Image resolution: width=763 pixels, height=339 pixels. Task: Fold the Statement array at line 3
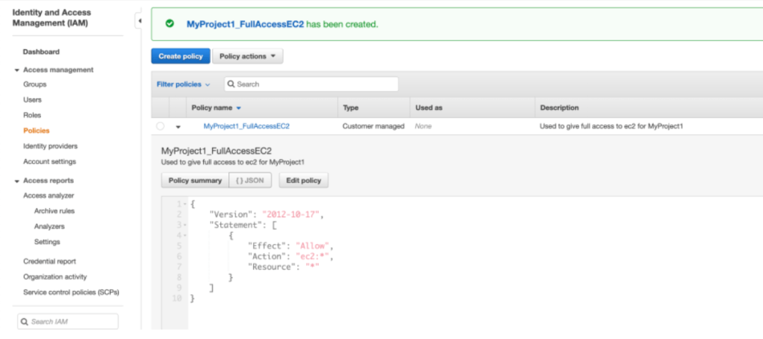(184, 225)
